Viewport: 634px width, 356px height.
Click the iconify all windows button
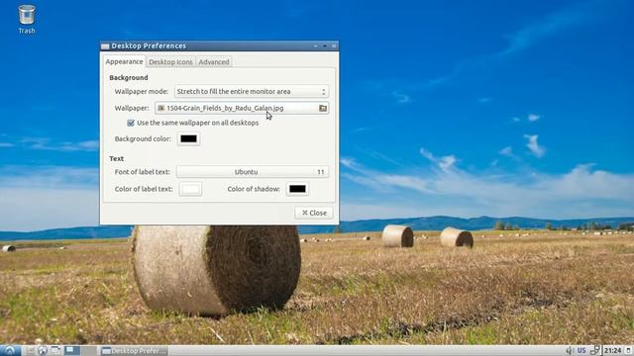point(55,350)
